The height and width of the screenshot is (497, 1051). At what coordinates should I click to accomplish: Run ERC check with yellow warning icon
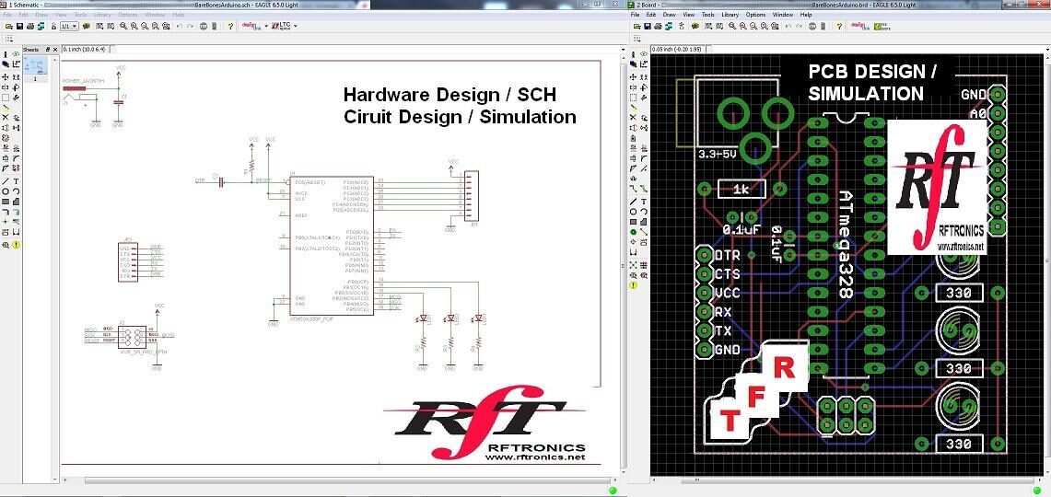click(x=17, y=246)
